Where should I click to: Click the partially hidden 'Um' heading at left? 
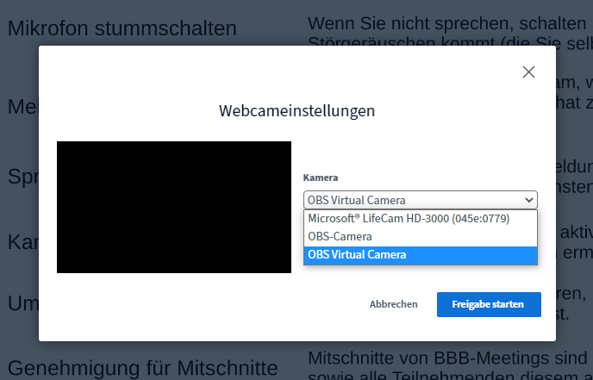coord(22,303)
